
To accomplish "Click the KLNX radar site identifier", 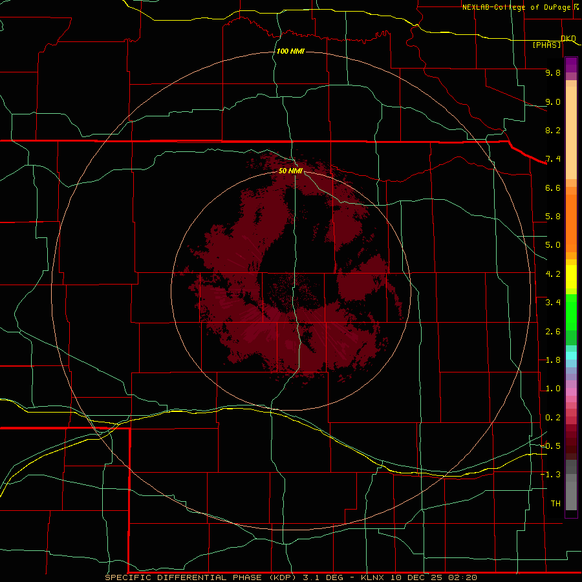I will (372, 577).
